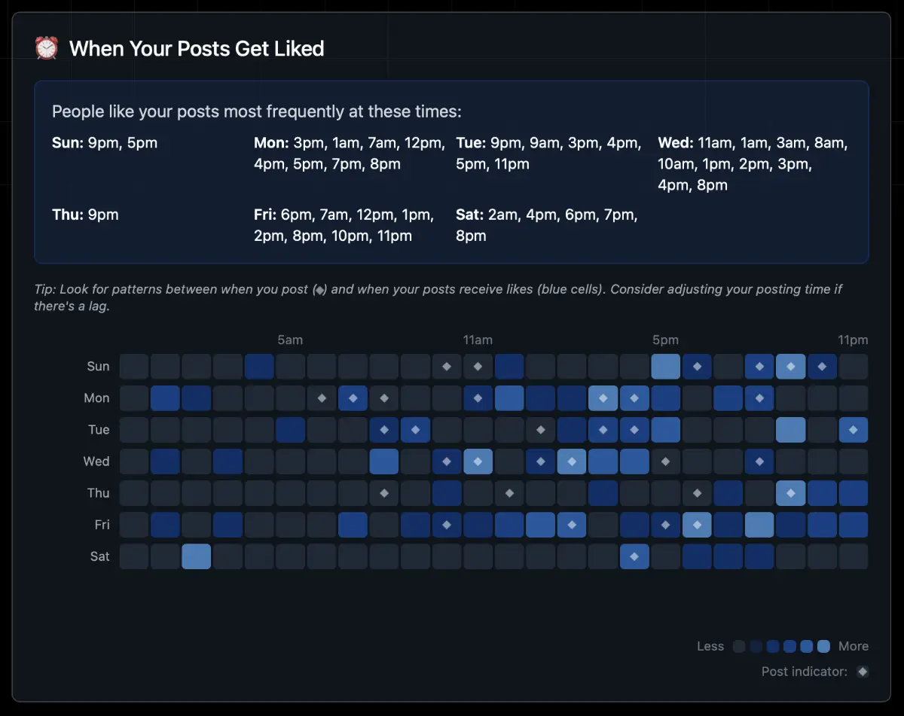The height and width of the screenshot is (716, 904).
Task: Click the diamond symbol inside the tip text
Action: [x=319, y=290]
